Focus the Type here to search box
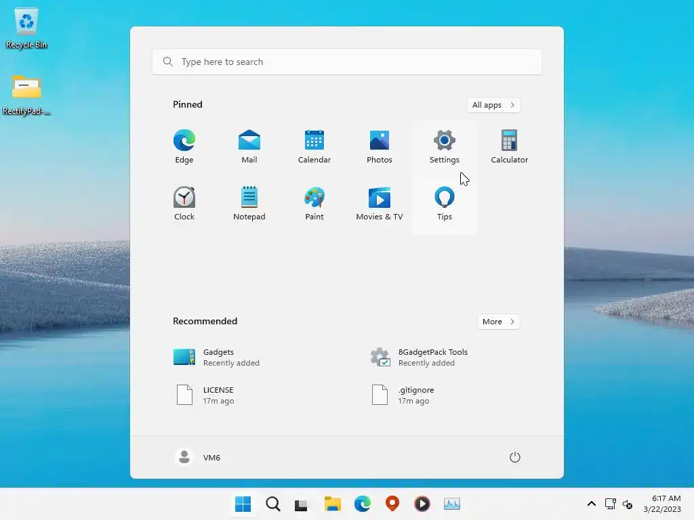 347,62
